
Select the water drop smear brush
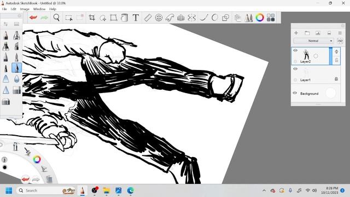pyautogui.click(x=17, y=79)
